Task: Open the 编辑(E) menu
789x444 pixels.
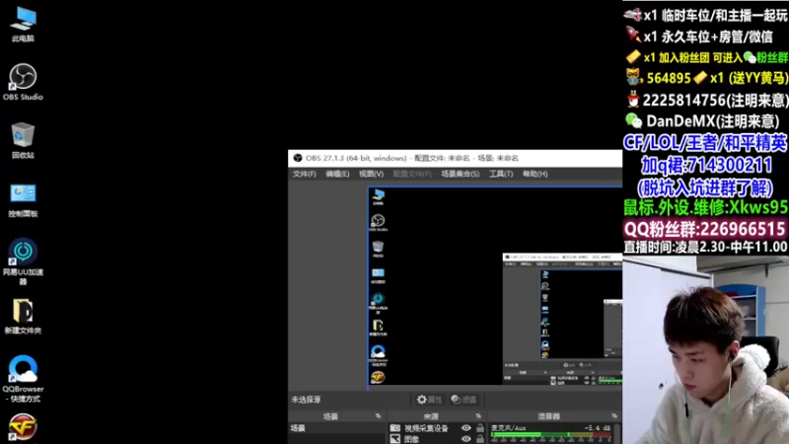Action: point(337,174)
